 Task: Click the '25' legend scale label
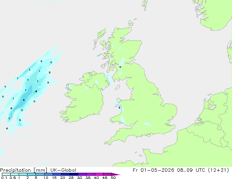[71, 178]
